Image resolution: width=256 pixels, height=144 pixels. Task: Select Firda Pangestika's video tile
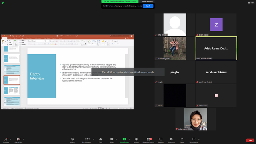click(175, 48)
